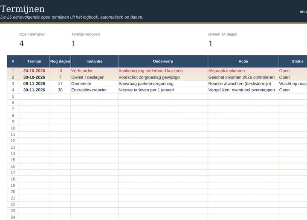The height and width of the screenshot is (220, 307).
Task: Click Nieuwe tarieven per 1 januari cell
Action: (163, 90)
